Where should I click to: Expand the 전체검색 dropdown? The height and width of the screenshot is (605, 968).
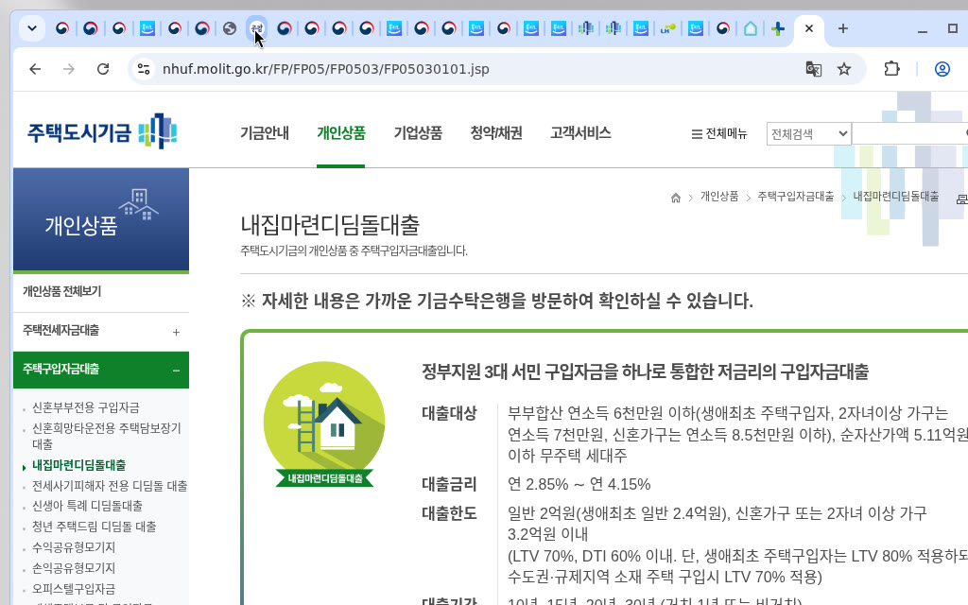tap(809, 134)
